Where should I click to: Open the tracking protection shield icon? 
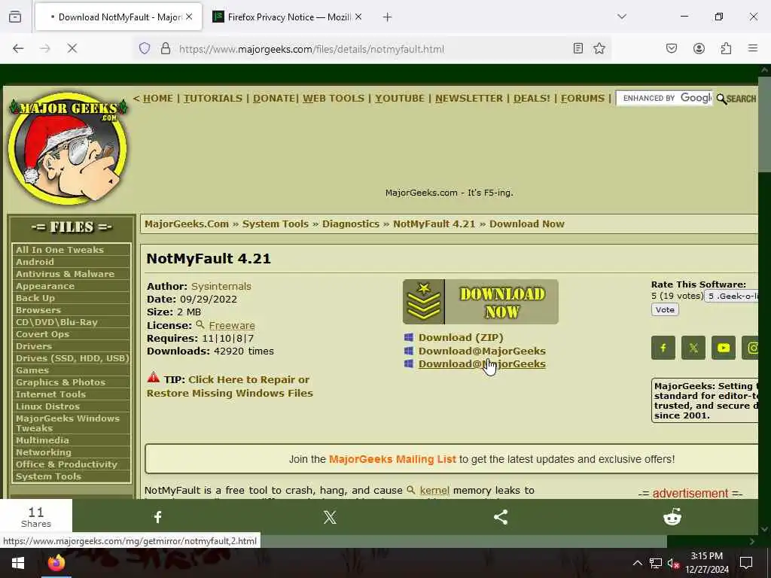144,48
